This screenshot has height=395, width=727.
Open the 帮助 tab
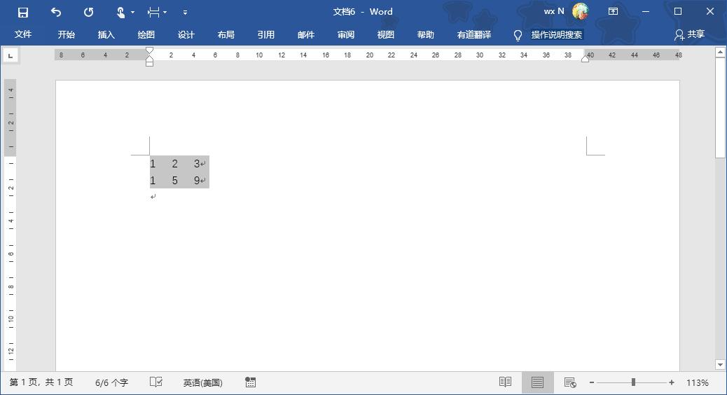pyautogui.click(x=426, y=34)
